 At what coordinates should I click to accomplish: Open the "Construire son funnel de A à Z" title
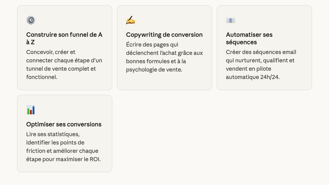(64, 38)
